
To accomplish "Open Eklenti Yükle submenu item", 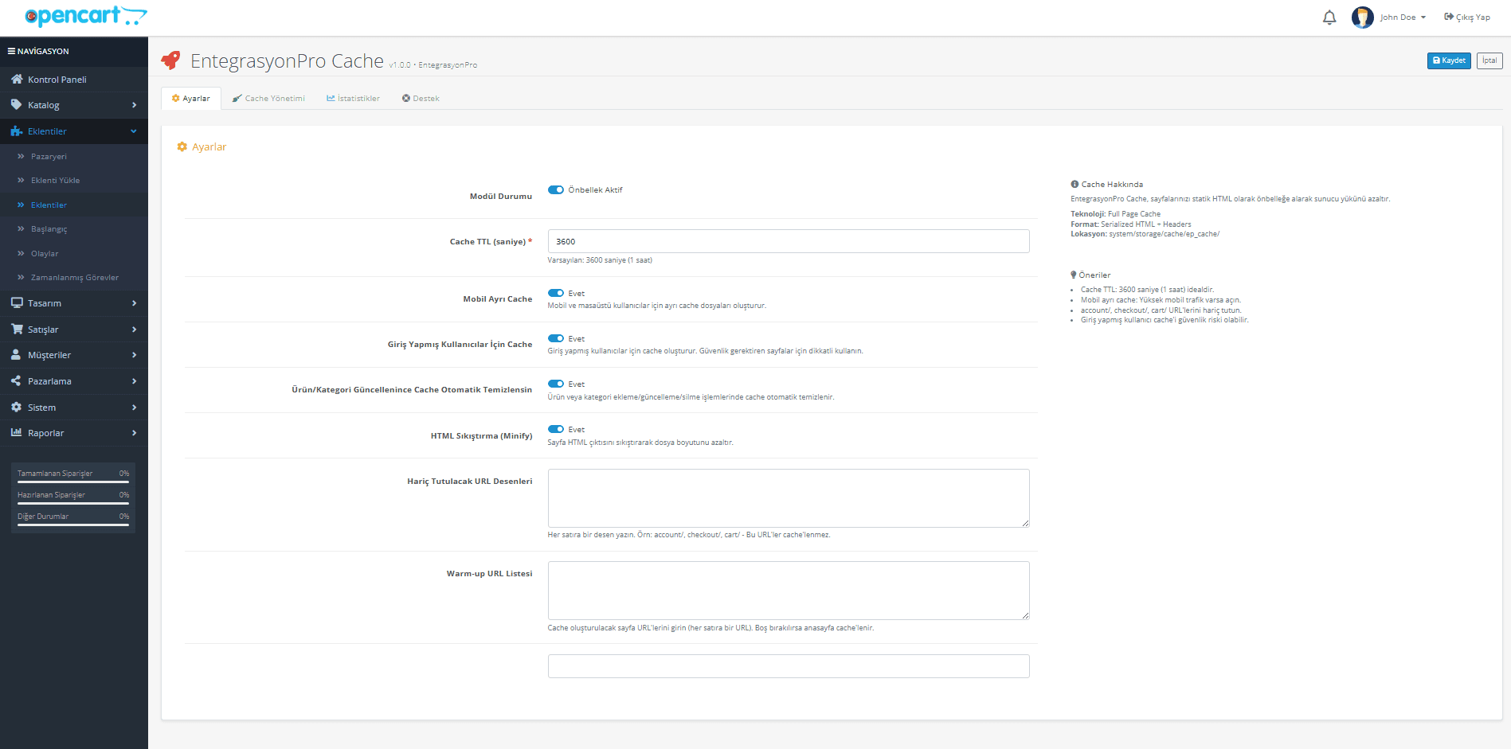I will (x=74, y=181).
